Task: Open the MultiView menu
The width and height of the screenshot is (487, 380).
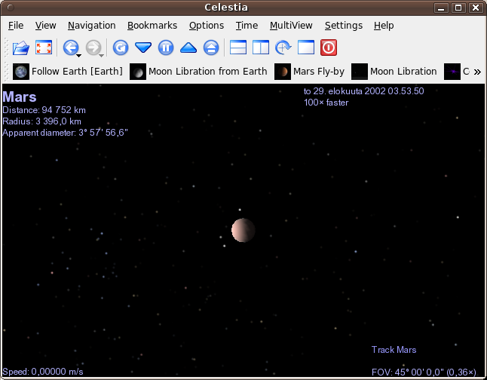Action: [x=291, y=26]
